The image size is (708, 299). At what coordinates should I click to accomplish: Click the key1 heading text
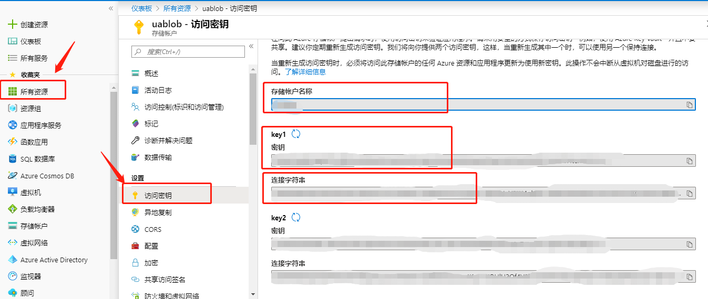[x=279, y=134]
